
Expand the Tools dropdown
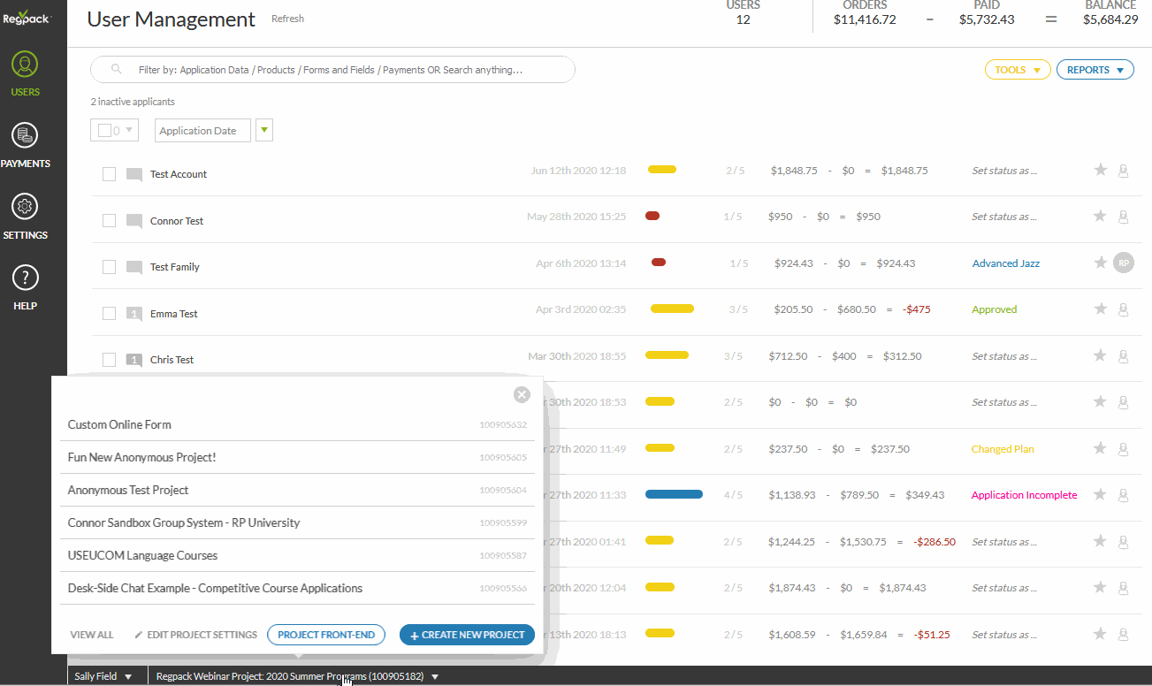click(1018, 70)
